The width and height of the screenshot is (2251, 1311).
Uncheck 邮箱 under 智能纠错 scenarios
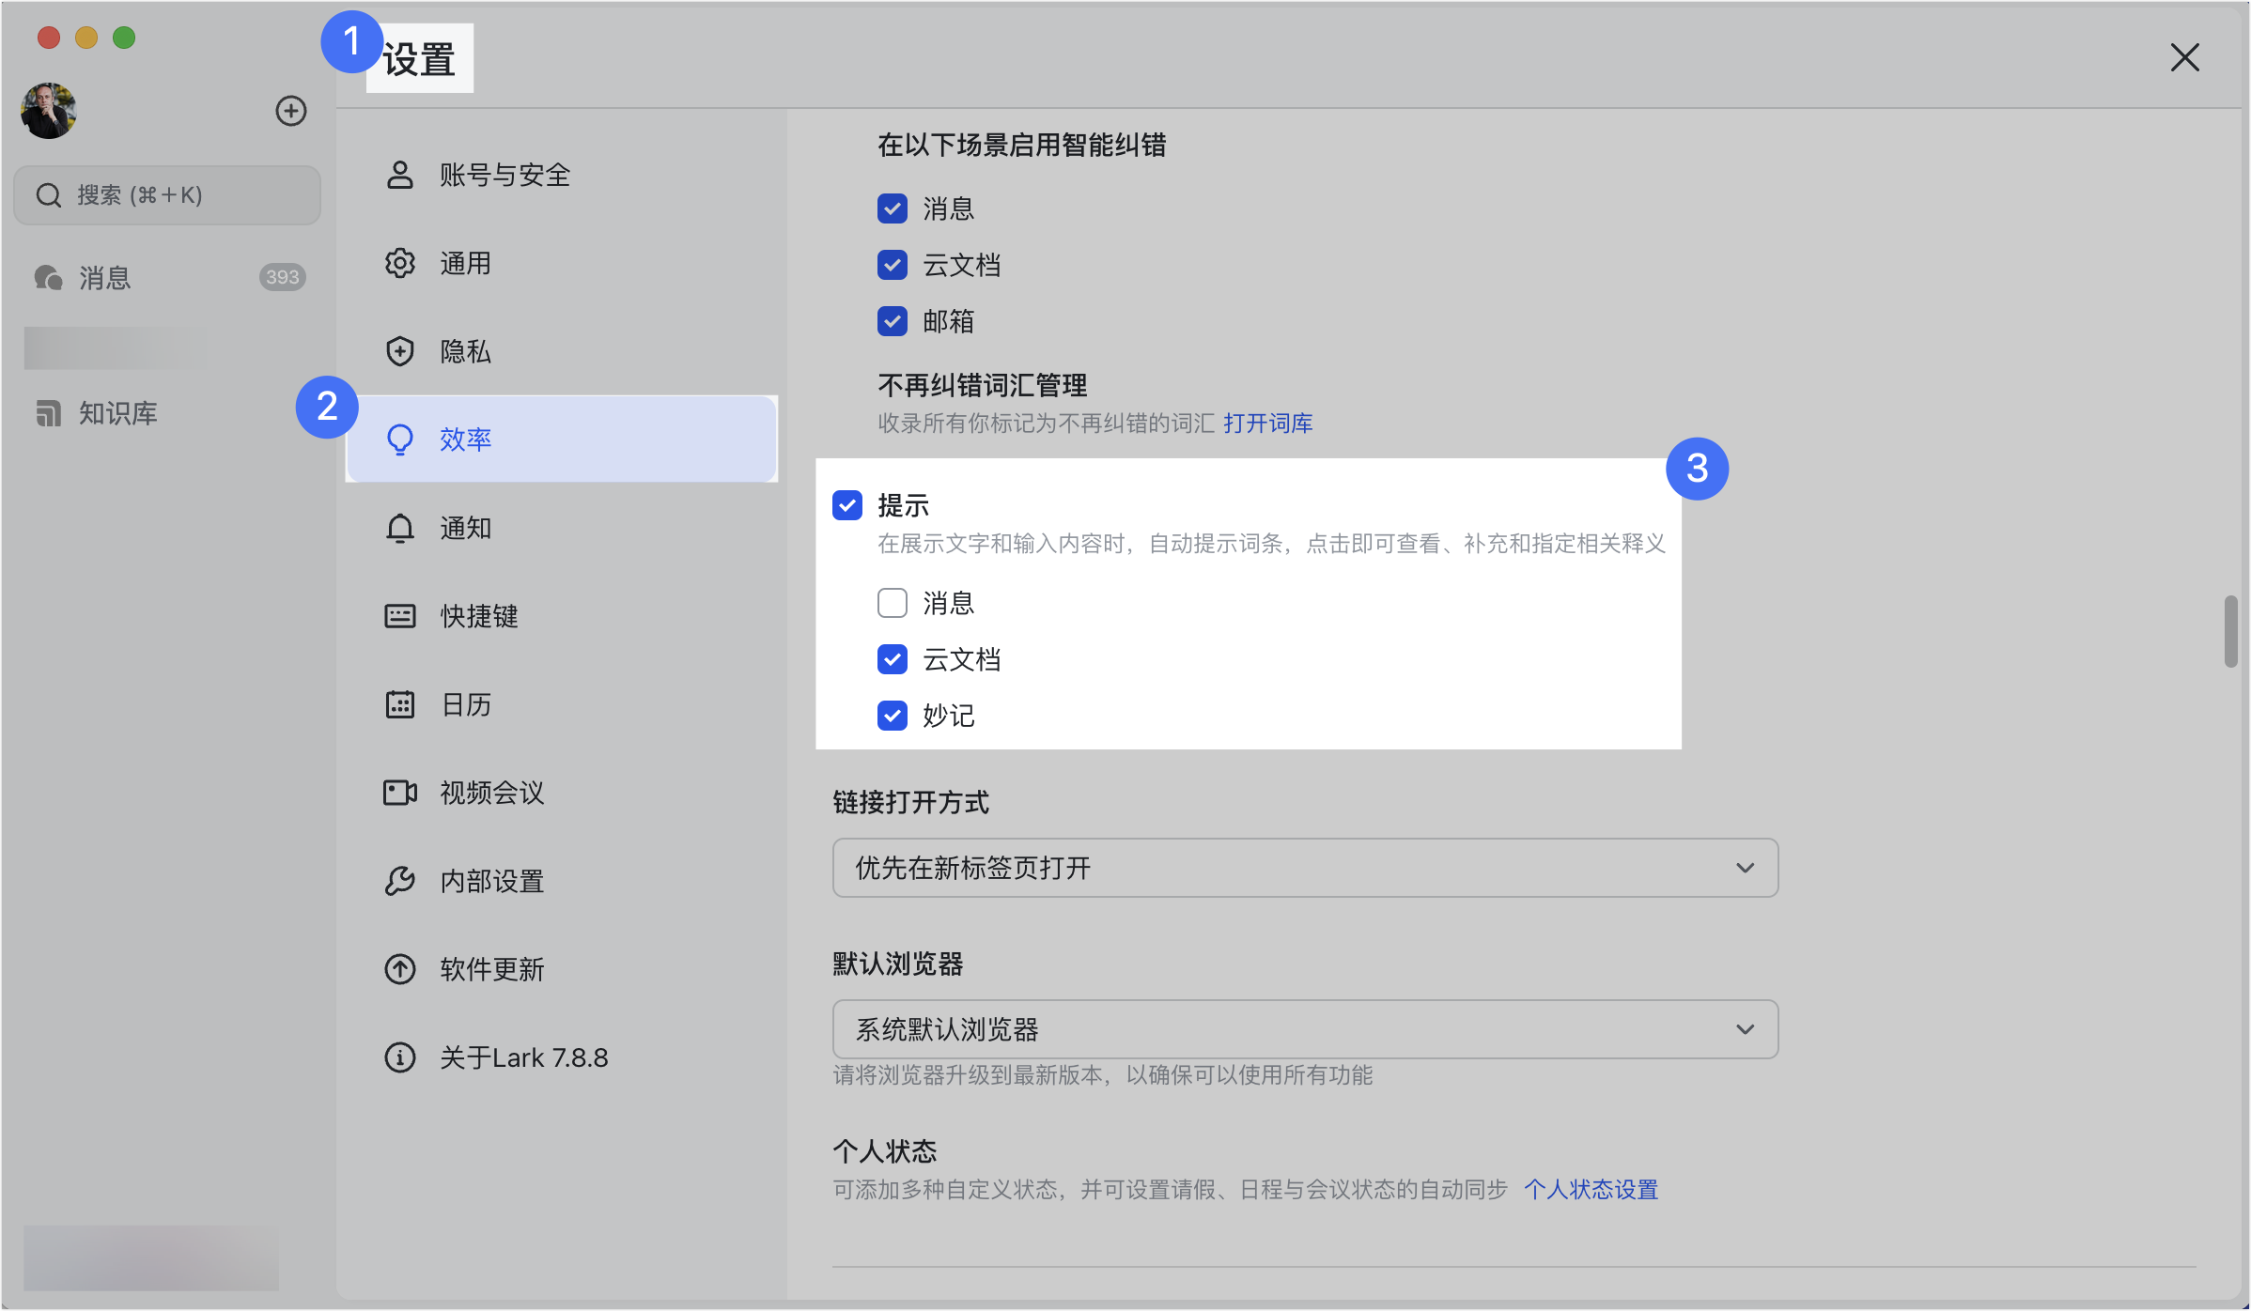[x=892, y=321]
